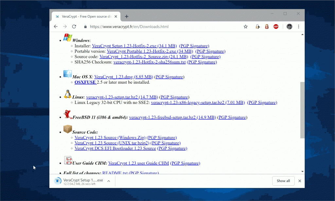Open the Chrome three-dot menu

298,27
